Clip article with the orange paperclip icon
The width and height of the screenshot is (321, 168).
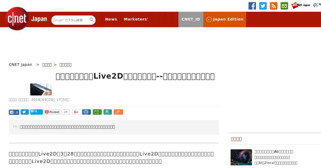coord(118,112)
